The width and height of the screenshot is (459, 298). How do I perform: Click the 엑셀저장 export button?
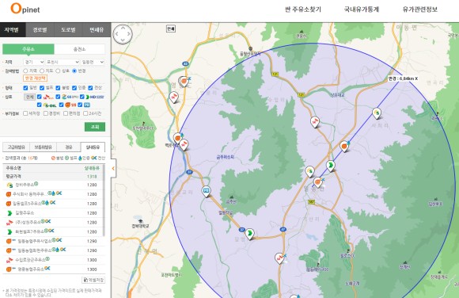point(93,280)
